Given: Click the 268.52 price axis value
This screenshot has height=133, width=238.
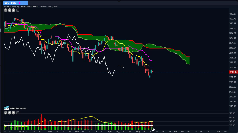Looking at the screenshot, I should [x=233, y=87].
